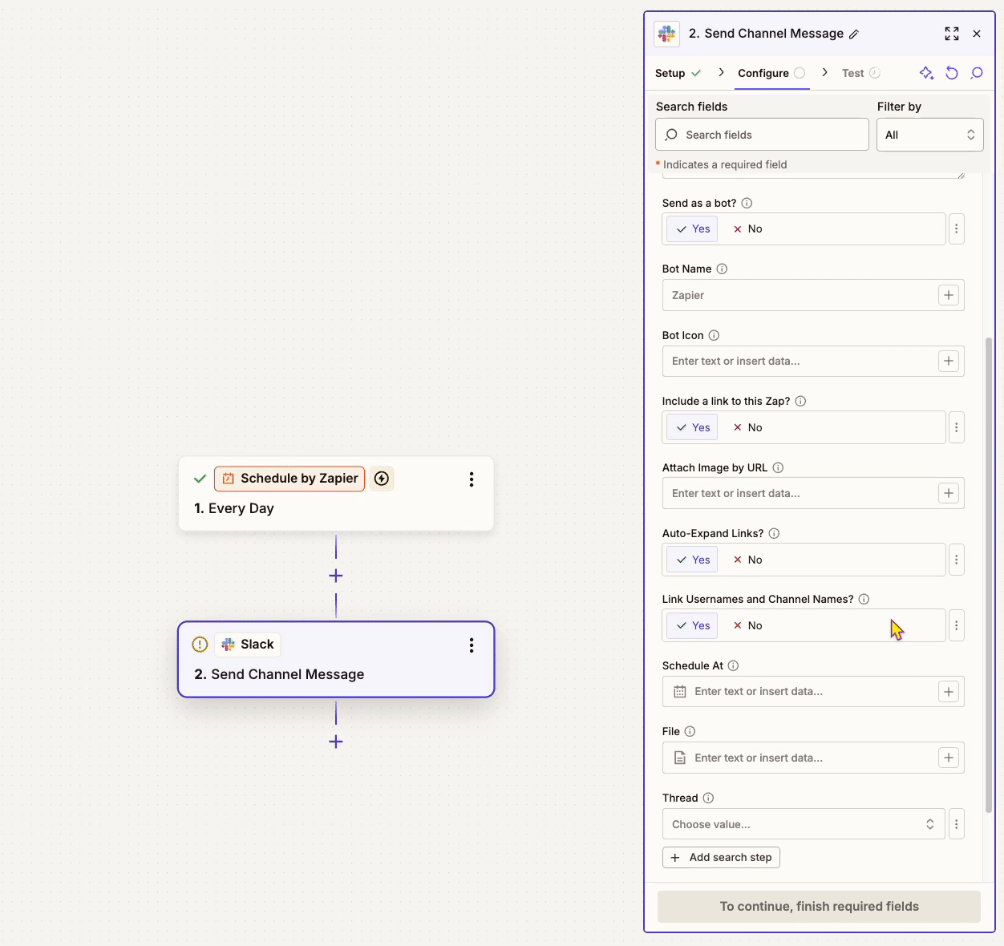The height and width of the screenshot is (946, 1004).
Task: Switch to the Setup tab
Action: pos(670,73)
